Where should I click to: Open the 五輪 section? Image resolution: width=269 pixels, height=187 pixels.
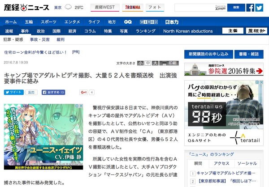[29, 22]
